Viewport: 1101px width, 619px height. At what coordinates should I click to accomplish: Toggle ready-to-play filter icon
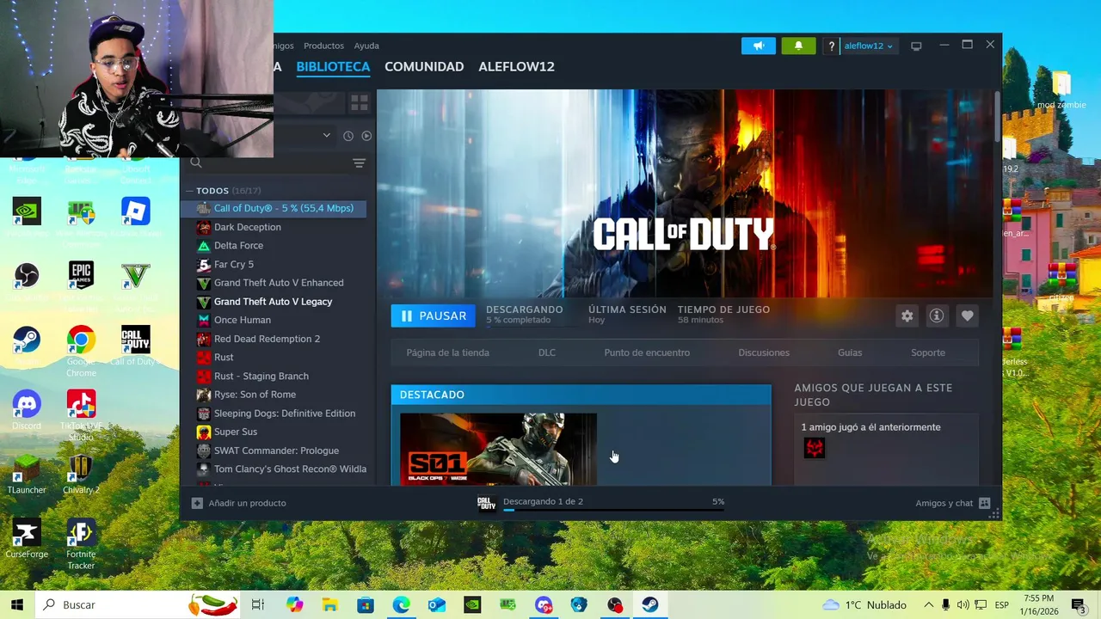(366, 136)
